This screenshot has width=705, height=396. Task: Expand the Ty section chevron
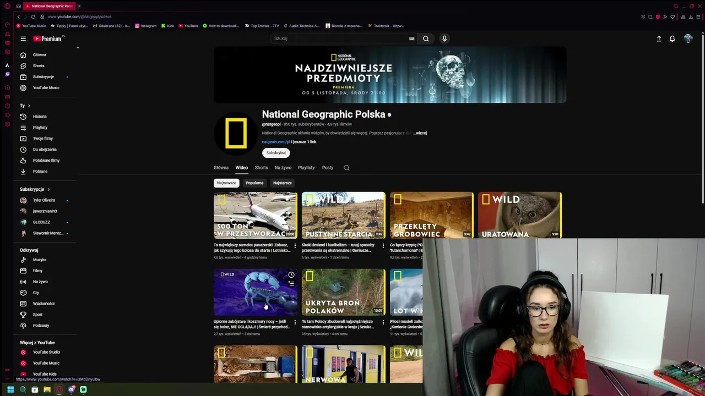pos(29,106)
